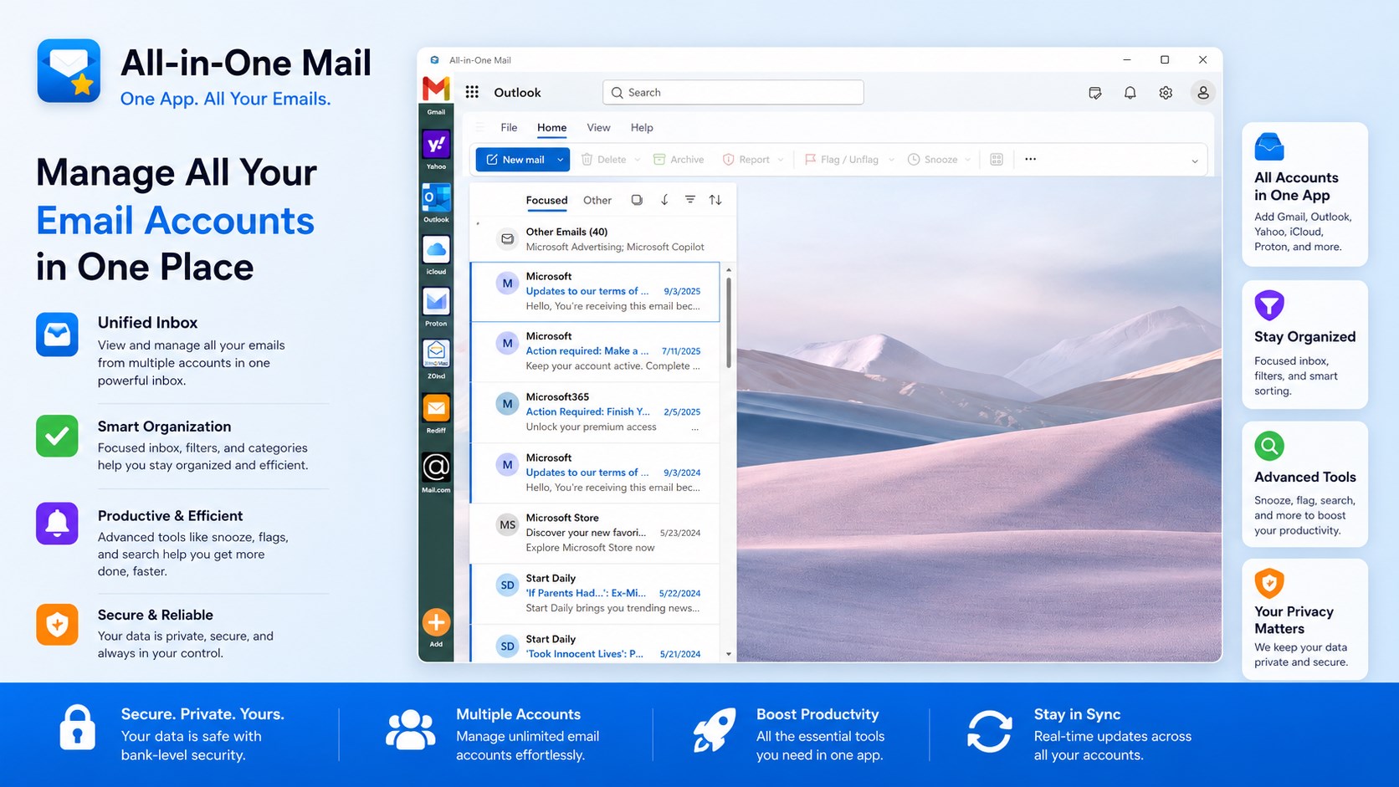The width and height of the screenshot is (1399, 787).
Task: Open the Rediff mail account
Action: 436,408
